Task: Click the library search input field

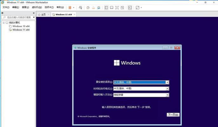Action: coord(18,17)
